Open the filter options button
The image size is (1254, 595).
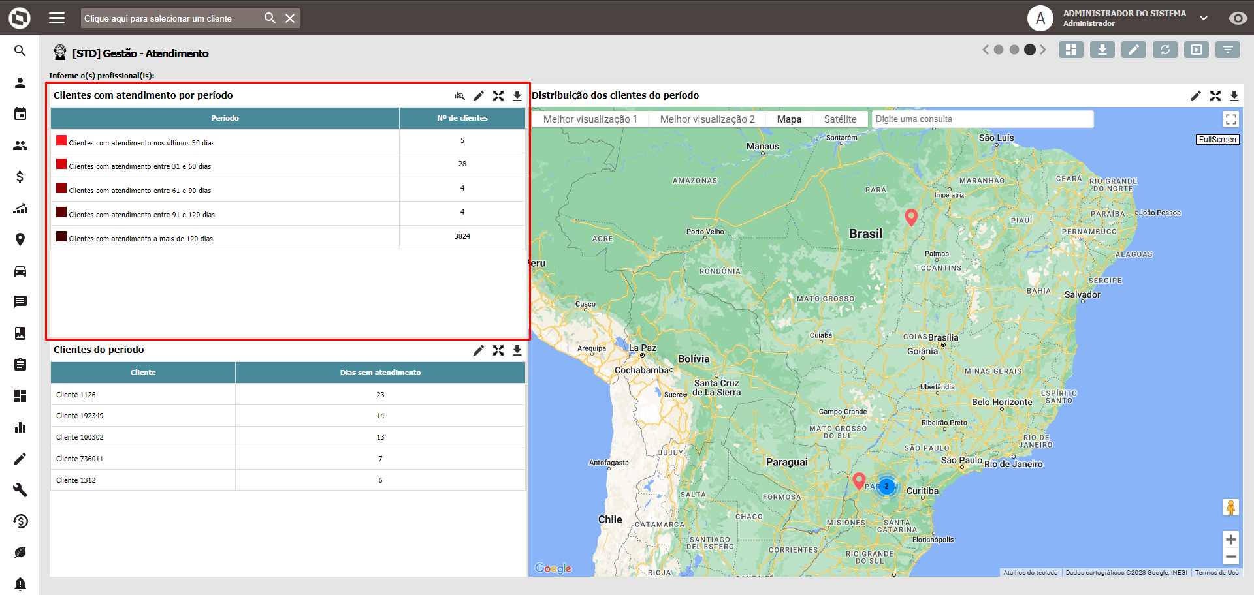pyautogui.click(x=1227, y=50)
